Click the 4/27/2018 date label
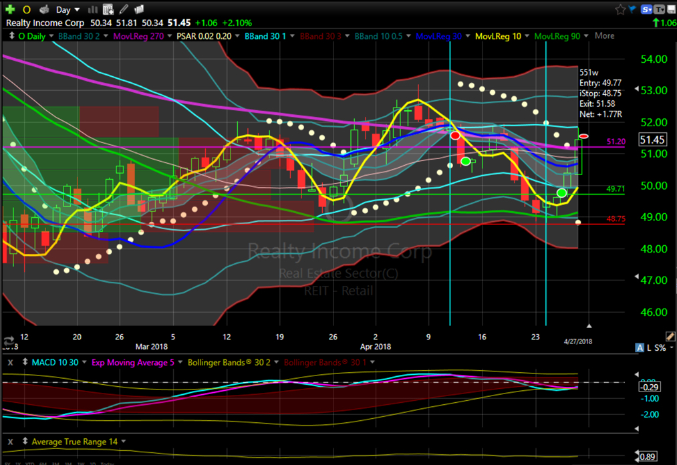 click(578, 341)
